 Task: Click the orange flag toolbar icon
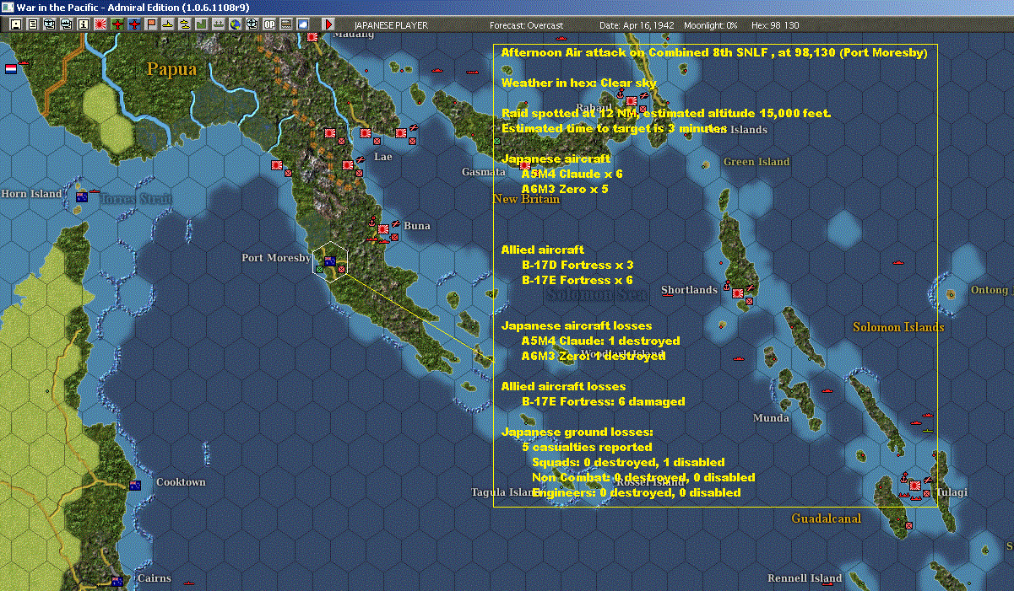[151, 24]
